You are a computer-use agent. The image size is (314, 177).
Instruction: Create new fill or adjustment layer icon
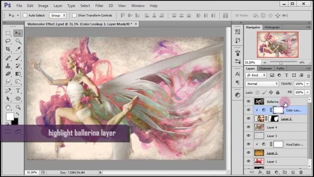[x=277, y=172]
